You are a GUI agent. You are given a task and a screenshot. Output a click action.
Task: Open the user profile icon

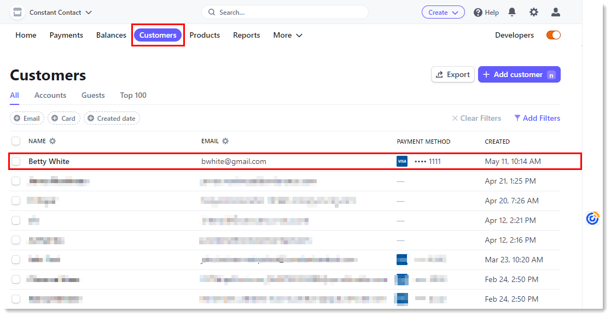click(556, 13)
